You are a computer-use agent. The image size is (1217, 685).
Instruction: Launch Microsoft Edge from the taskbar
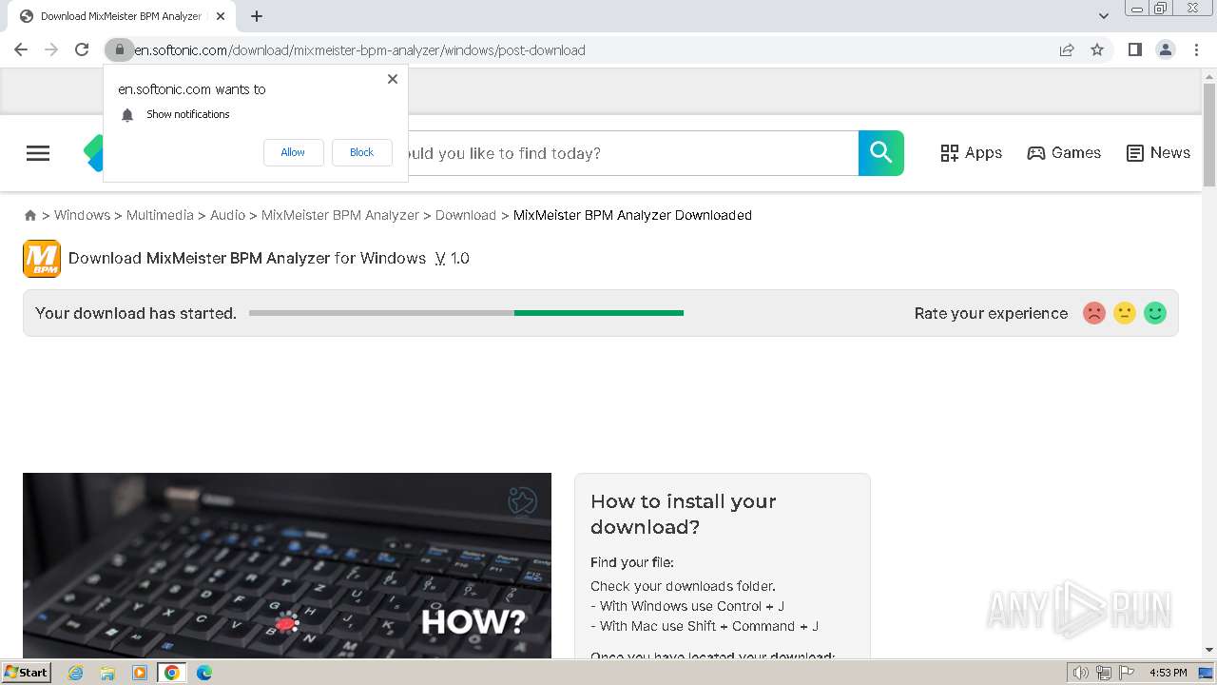[204, 673]
